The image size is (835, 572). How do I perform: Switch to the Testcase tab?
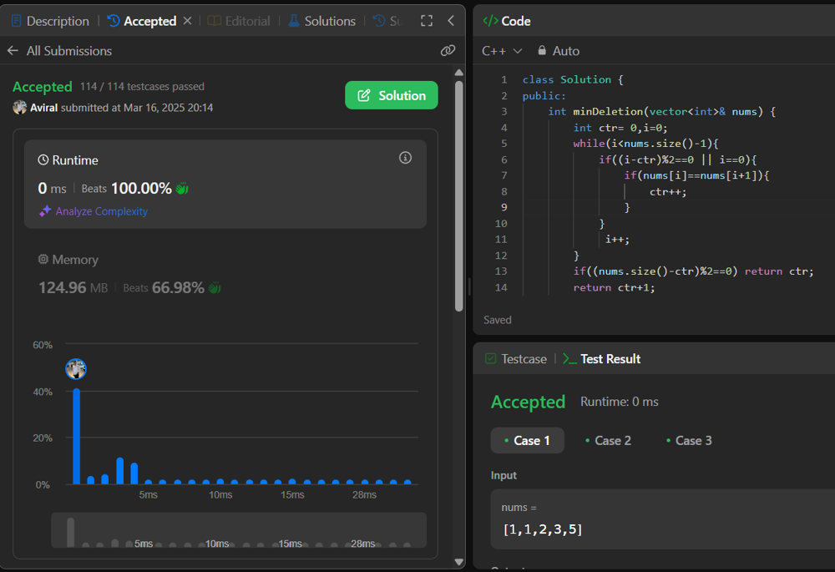pos(516,359)
